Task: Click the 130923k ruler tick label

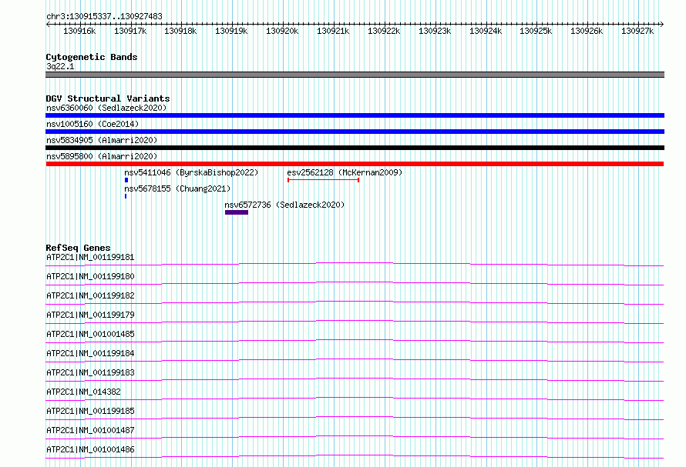Action: 435,31
